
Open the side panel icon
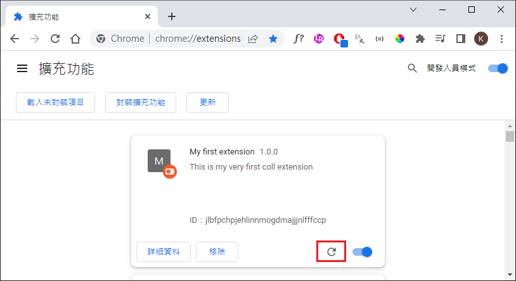461,39
